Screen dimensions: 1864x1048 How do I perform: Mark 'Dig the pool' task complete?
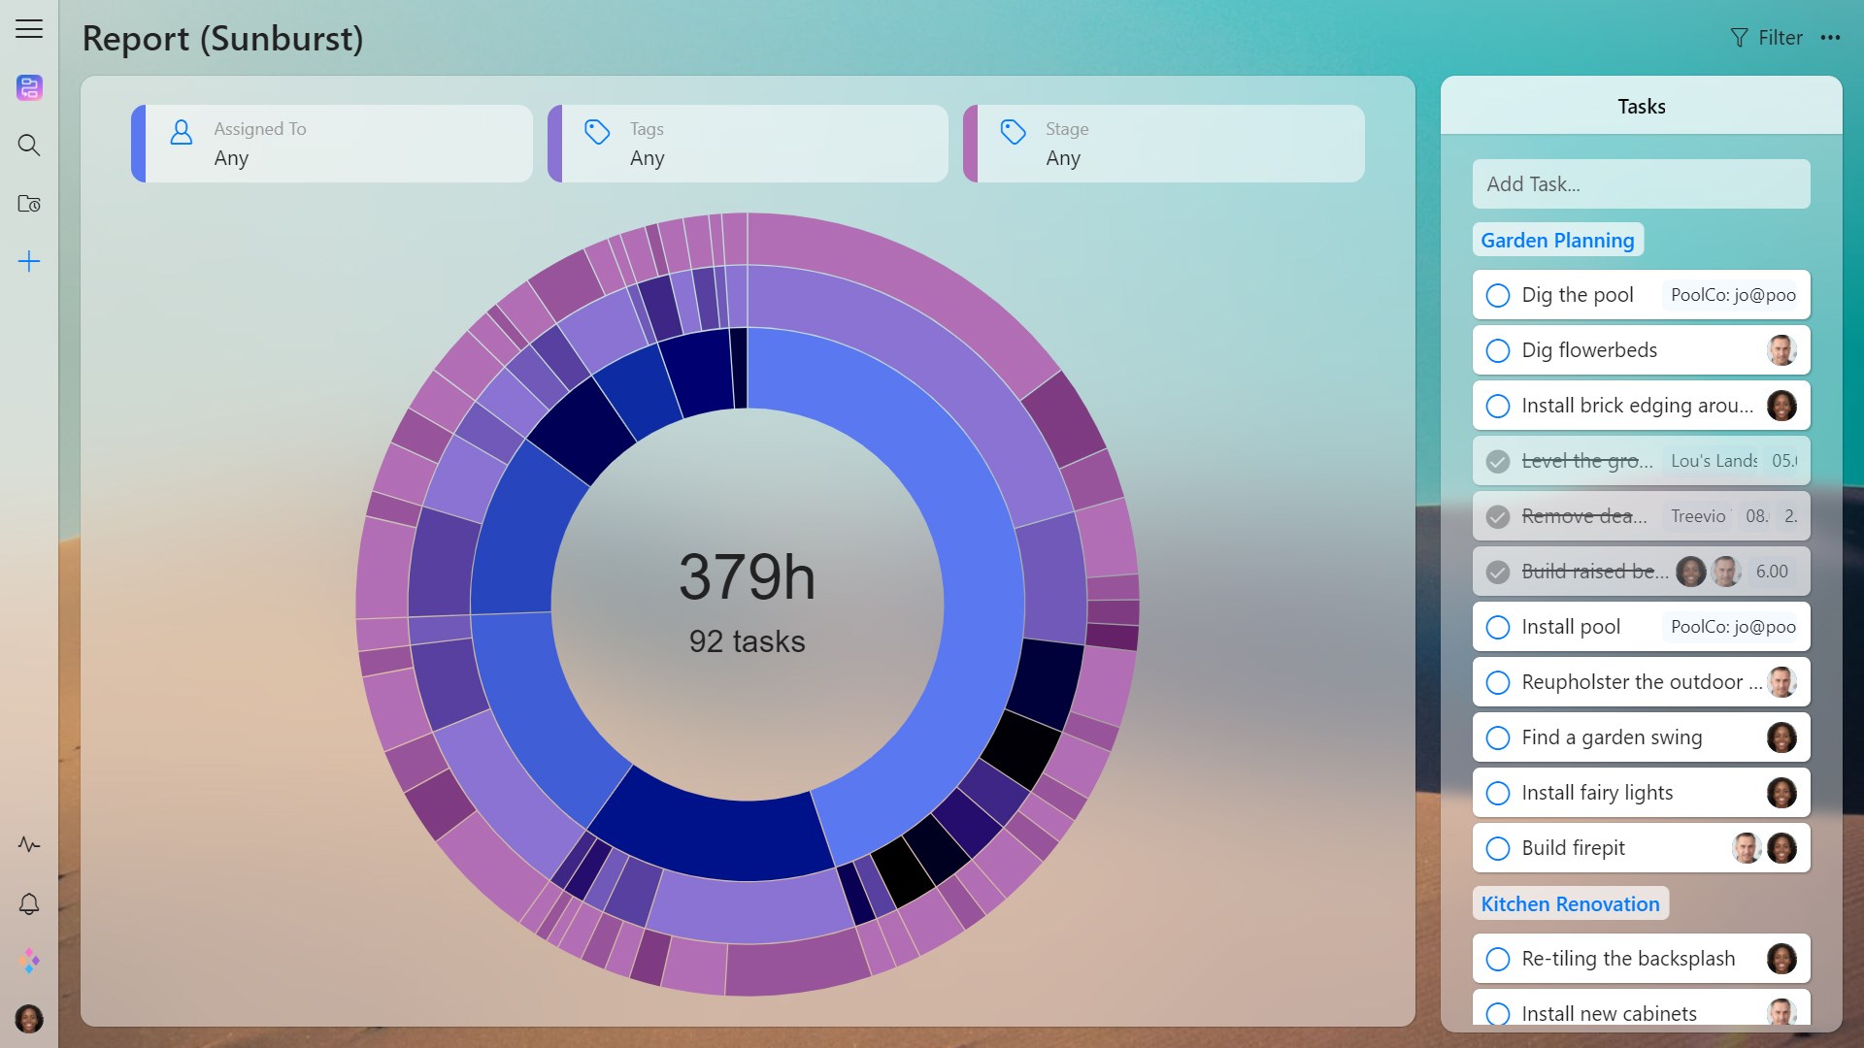pos(1498,295)
